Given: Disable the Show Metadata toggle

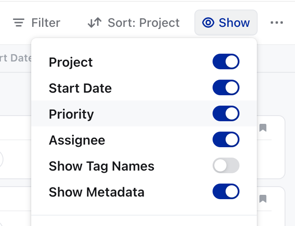Looking at the screenshot, I should (x=226, y=191).
